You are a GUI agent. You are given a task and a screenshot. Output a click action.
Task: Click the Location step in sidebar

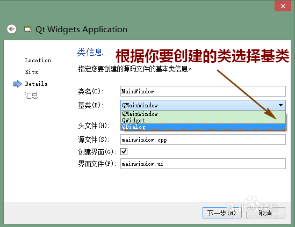[x=38, y=60]
